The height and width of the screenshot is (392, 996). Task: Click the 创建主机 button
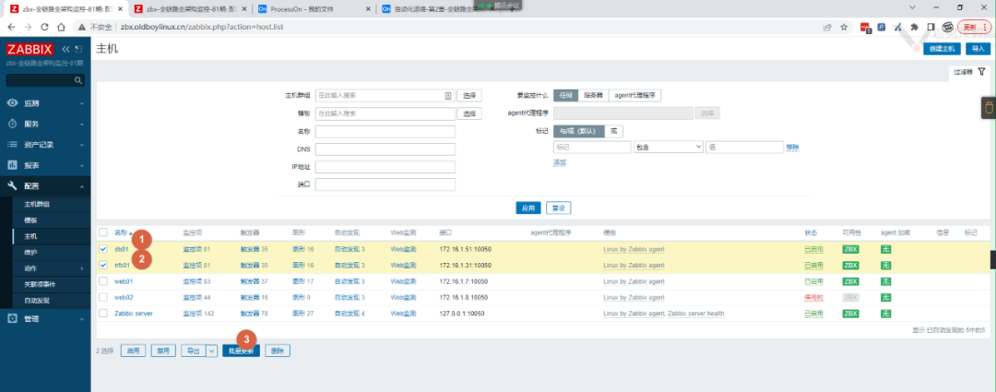pos(942,49)
